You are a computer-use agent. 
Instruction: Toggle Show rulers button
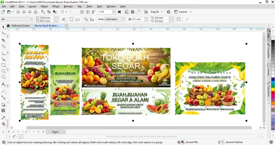click(127, 12)
